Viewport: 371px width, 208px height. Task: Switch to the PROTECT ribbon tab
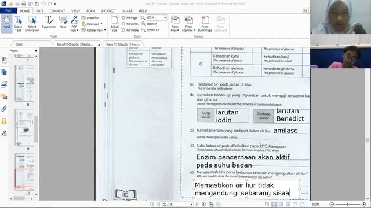(x=108, y=11)
